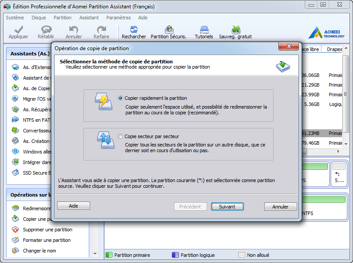Click the Rechercher refresh toolbar icon
353x263 pixels.
pos(133,29)
